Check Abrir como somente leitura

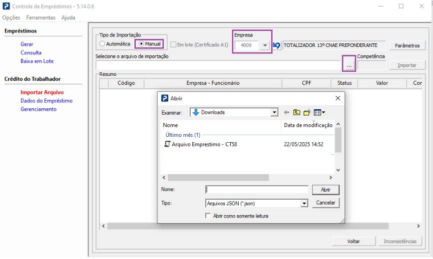(208, 216)
